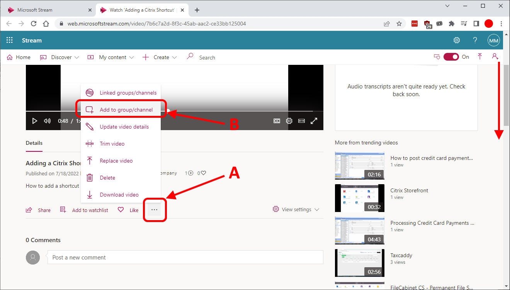Open How to post credit card payment thumbnail
The image size is (510, 290).
tap(360, 166)
